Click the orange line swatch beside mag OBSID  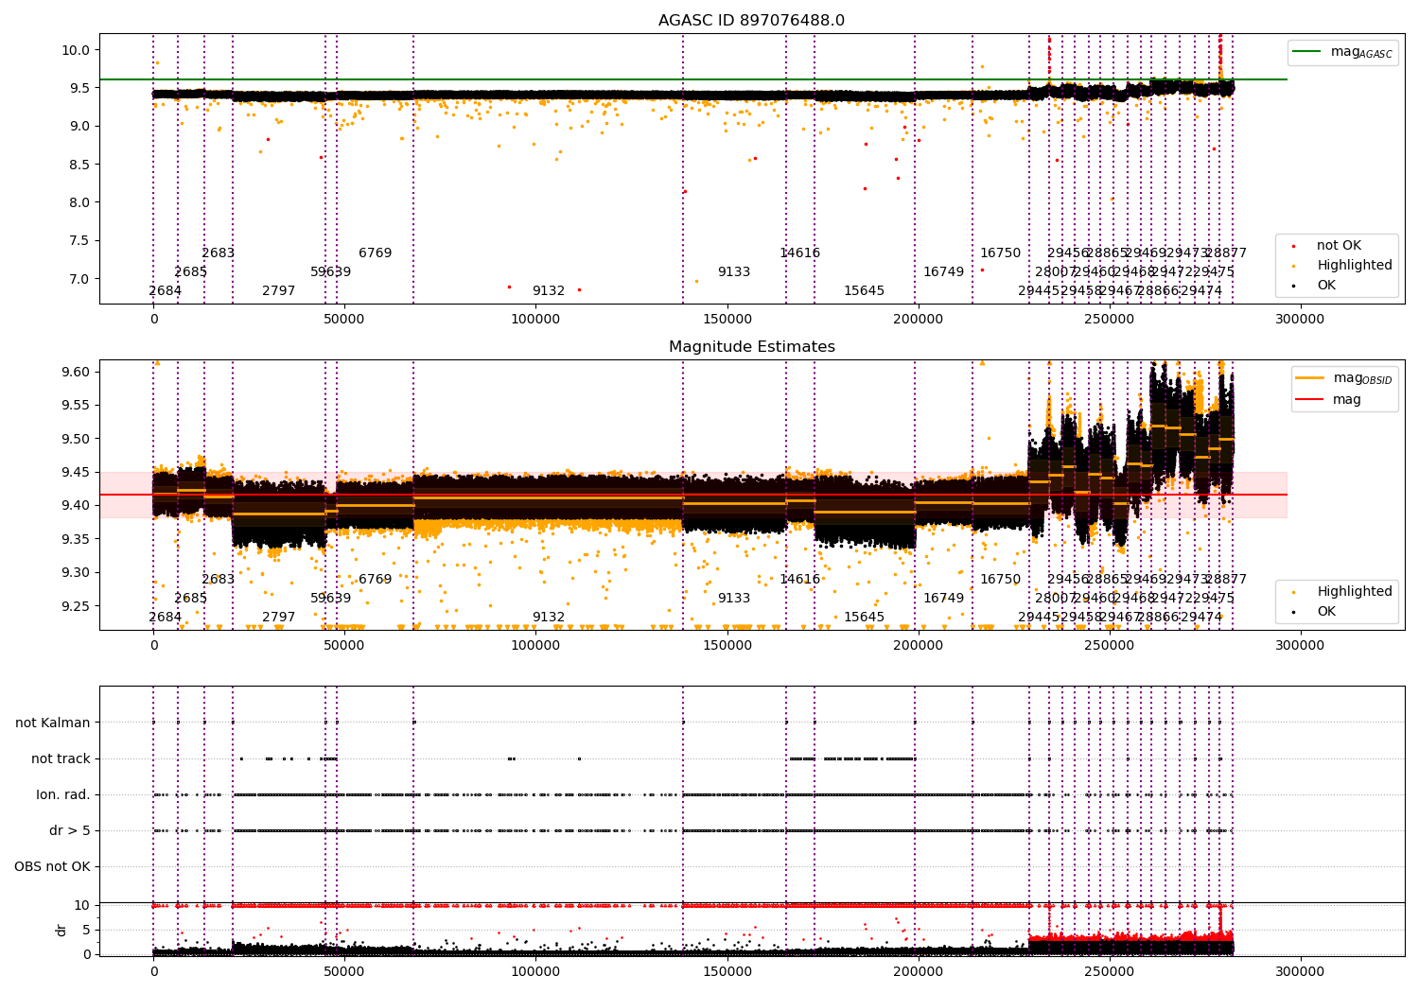point(1309,378)
